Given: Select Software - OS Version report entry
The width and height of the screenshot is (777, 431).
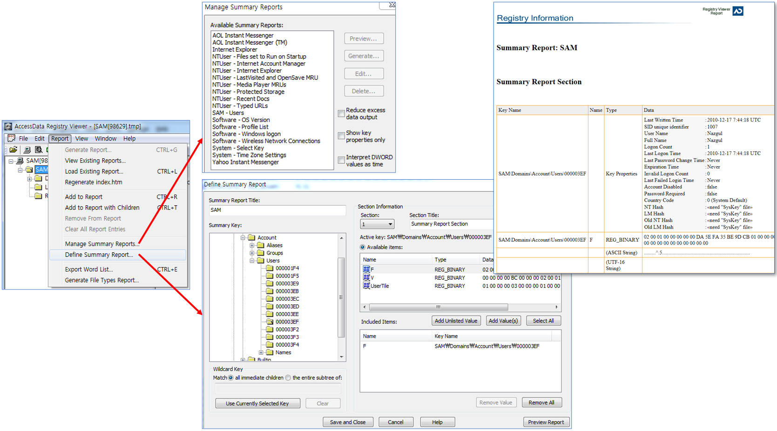Looking at the screenshot, I should click(241, 120).
